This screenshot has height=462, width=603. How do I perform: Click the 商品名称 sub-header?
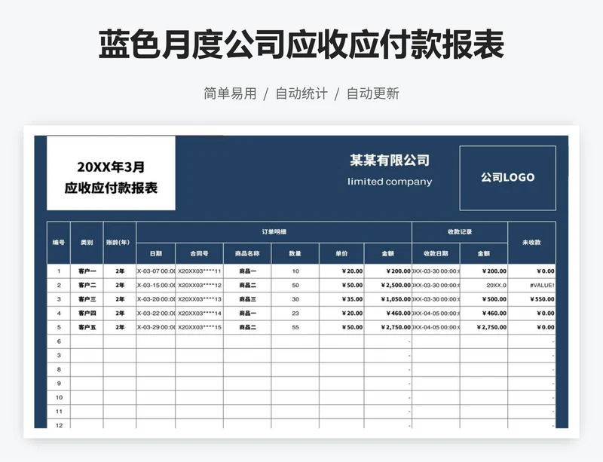pyautogui.click(x=247, y=253)
